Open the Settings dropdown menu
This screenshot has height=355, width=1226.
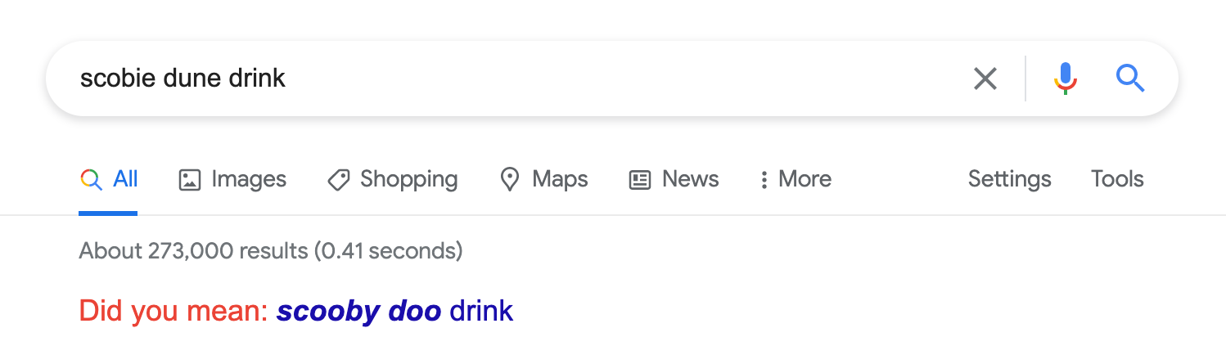(1009, 179)
